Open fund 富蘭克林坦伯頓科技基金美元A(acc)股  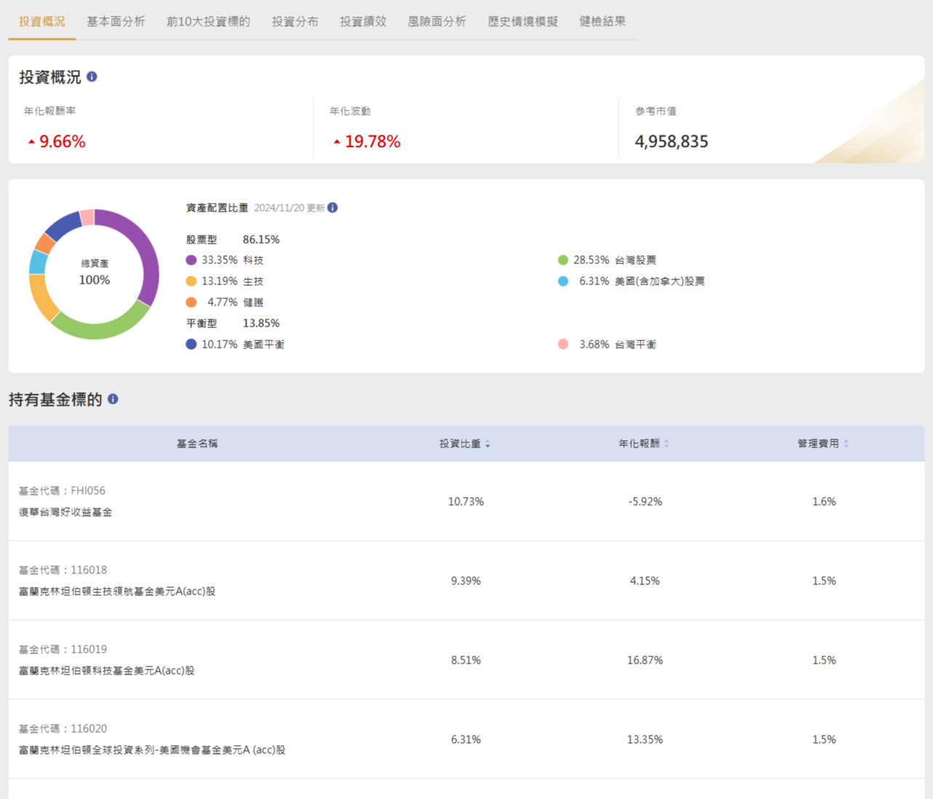pyautogui.click(x=107, y=671)
